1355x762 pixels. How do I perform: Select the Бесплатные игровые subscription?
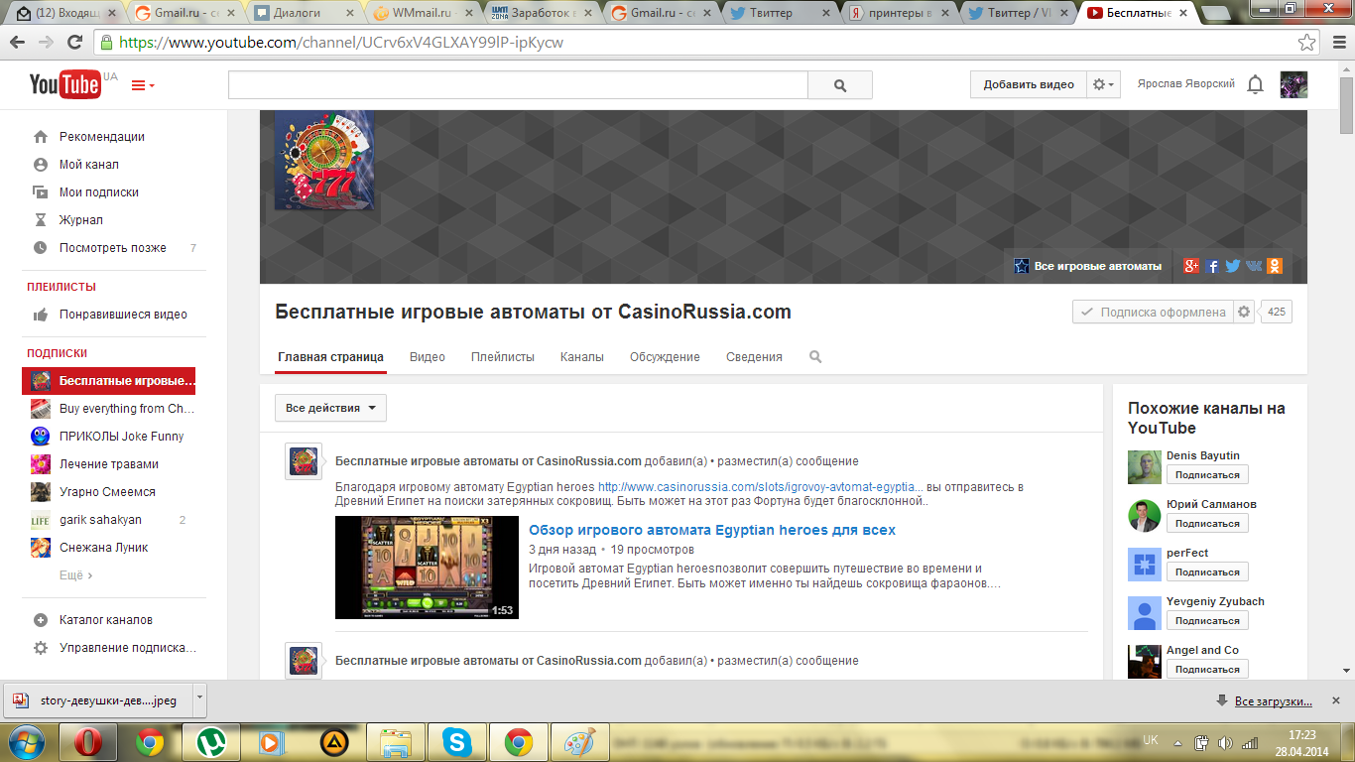(x=109, y=381)
